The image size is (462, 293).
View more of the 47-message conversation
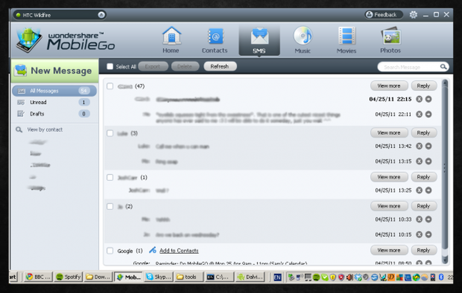coord(389,86)
